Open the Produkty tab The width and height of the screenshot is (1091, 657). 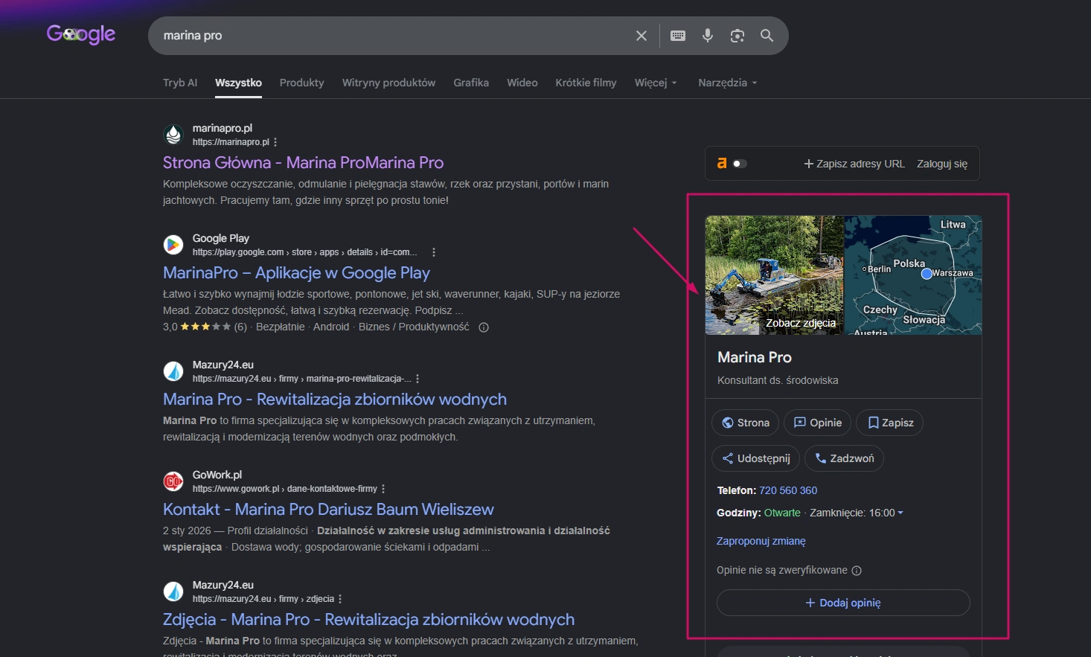click(x=302, y=83)
